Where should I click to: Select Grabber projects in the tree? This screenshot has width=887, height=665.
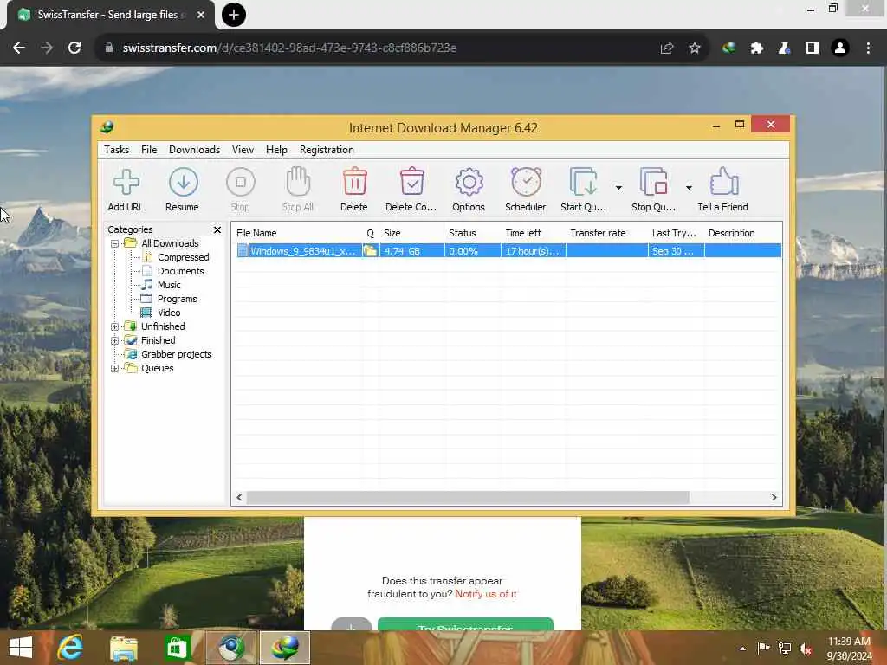click(x=176, y=354)
